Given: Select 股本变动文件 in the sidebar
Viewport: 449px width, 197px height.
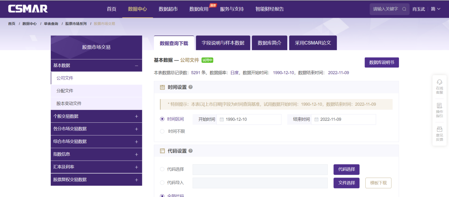Looking at the screenshot, I should click(96, 104).
